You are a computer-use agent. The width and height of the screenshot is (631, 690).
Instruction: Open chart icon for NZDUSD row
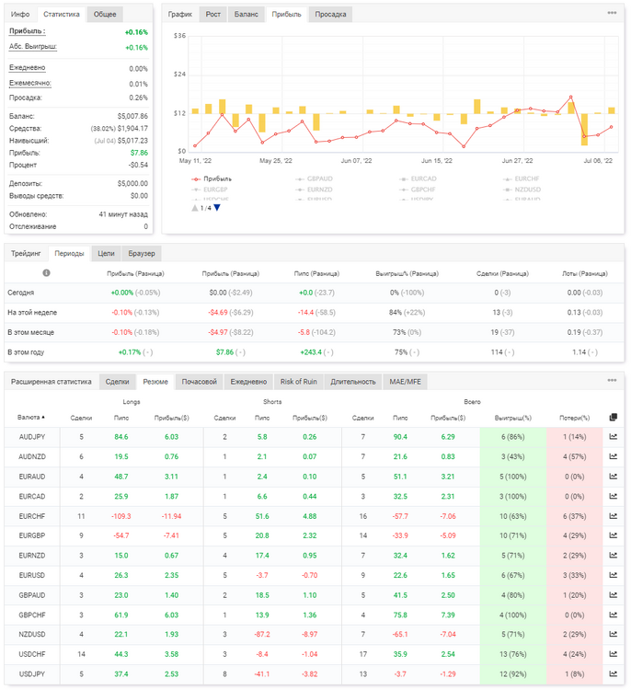(x=613, y=634)
